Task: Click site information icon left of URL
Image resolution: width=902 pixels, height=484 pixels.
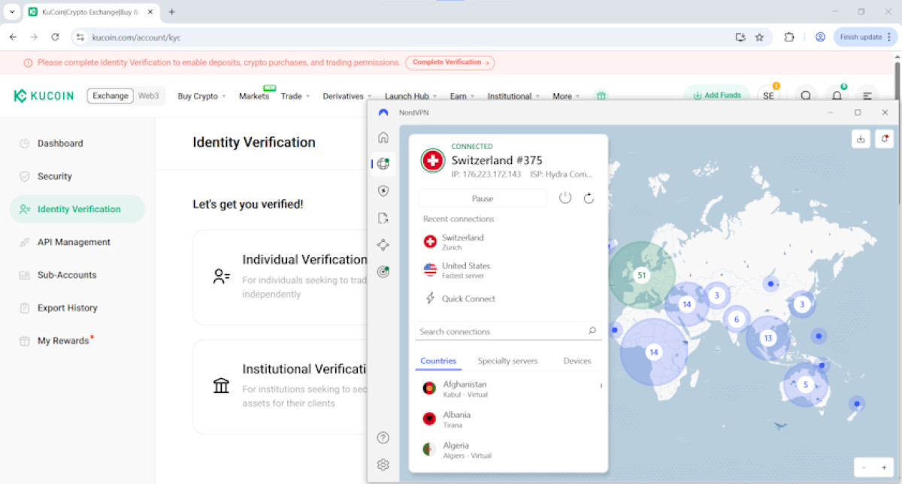Action: click(x=80, y=37)
